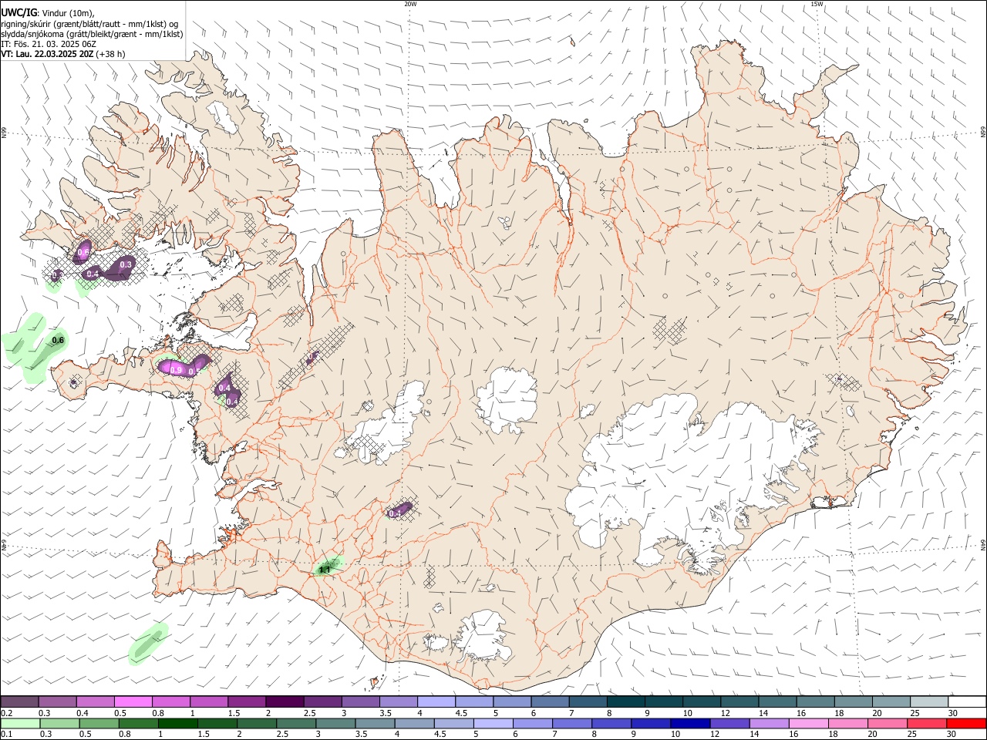Image resolution: width=987 pixels, height=740 pixels.
Task: Click the '0.9' precipitation value on the map
Action: (176, 371)
